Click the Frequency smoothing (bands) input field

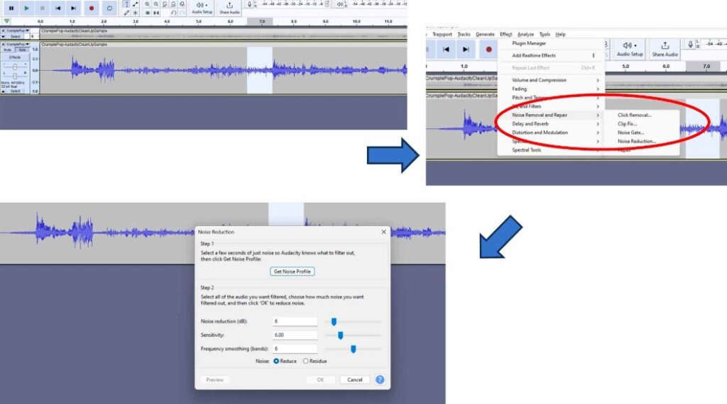click(x=294, y=349)
